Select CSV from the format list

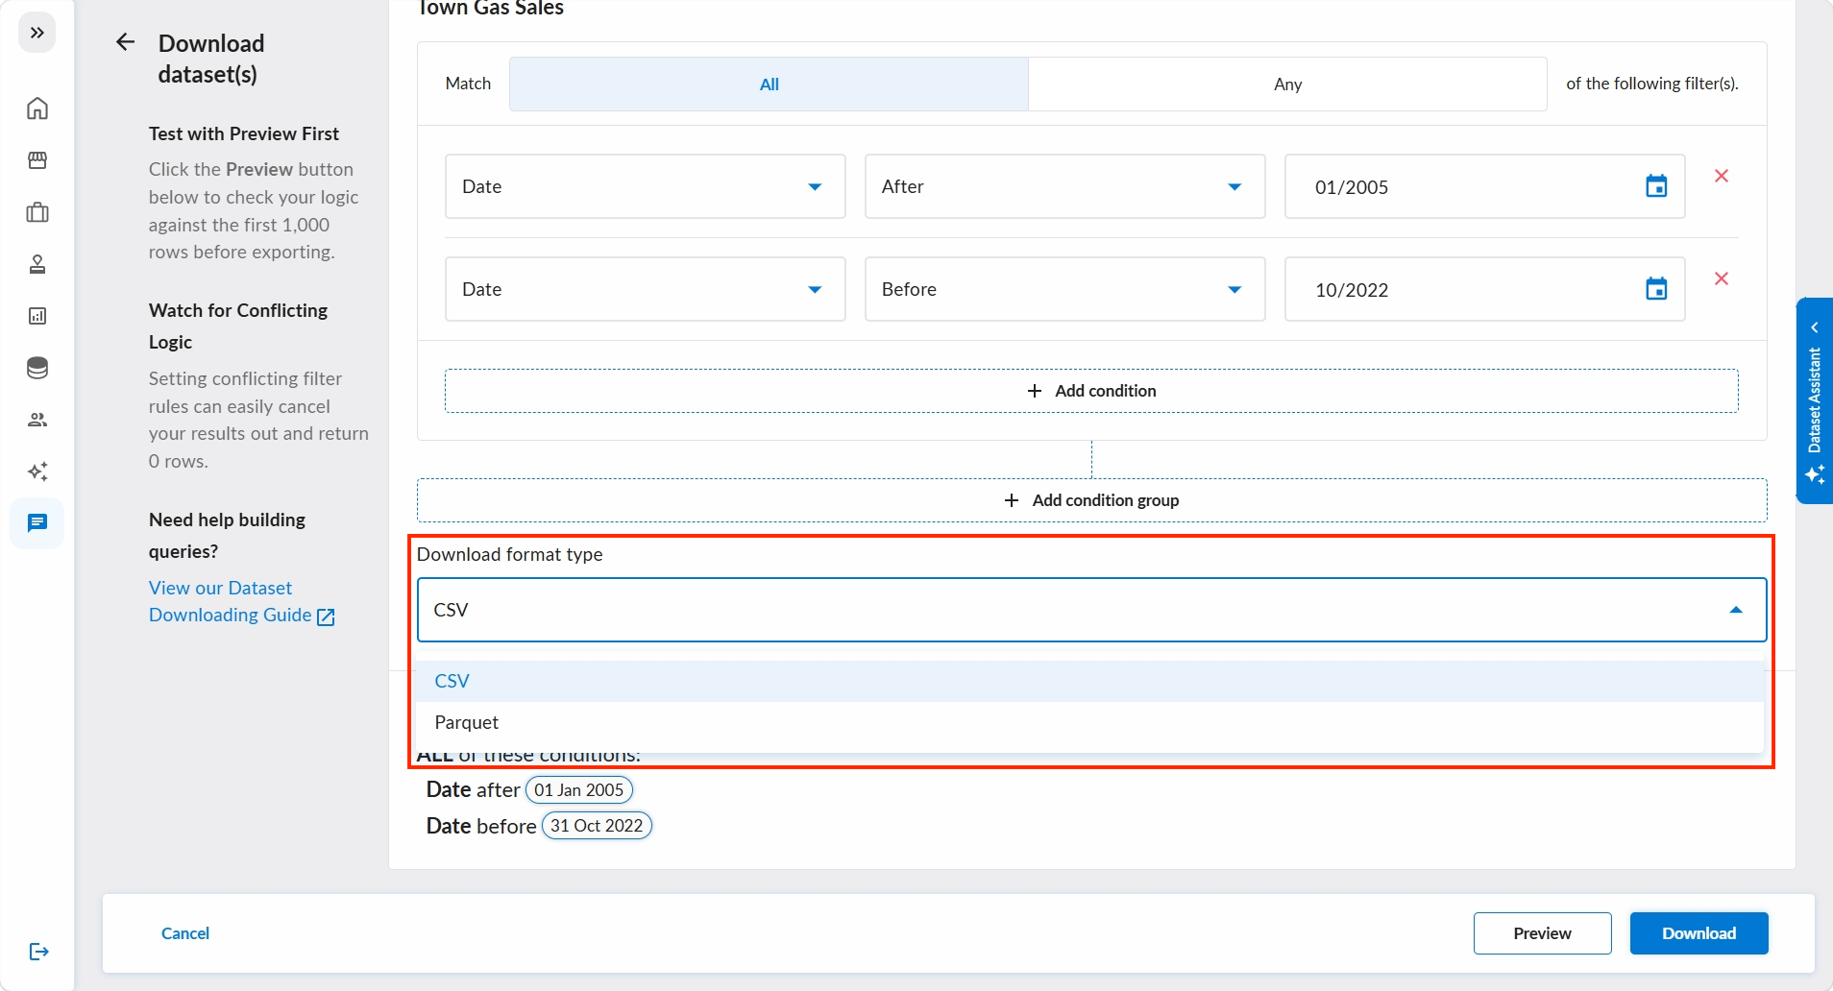(1091, 681)
